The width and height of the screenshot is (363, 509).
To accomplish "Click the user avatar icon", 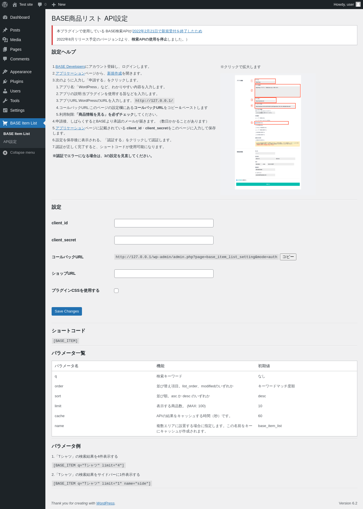I will 358,5.
